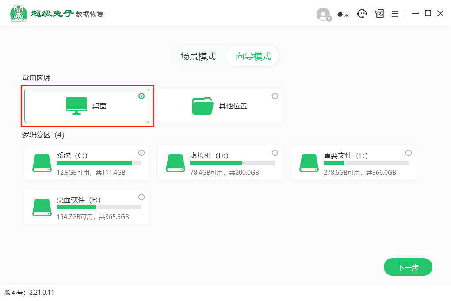Click the 登录 login link

[x=343, y=15]
